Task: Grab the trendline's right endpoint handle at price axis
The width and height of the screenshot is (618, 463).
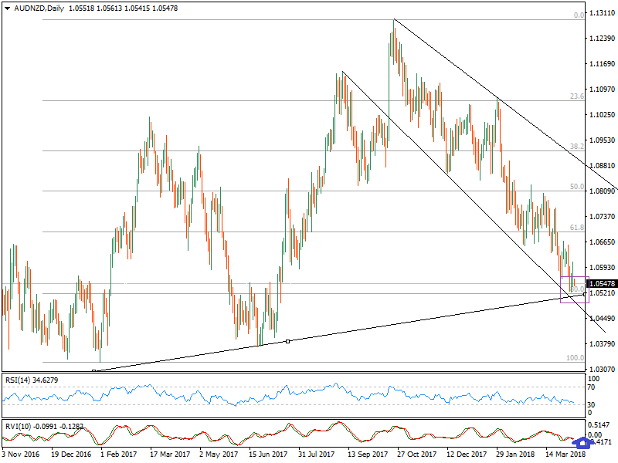Action: [x=585, y=294]
